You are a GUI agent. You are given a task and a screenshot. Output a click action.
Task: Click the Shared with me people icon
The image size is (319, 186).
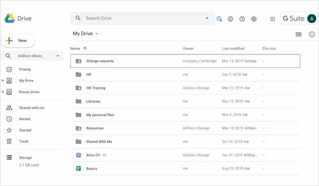(x=9, y=108)
